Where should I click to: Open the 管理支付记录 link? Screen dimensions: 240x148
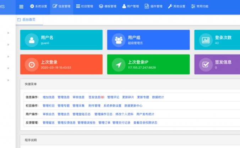click(x=121, y=123)
